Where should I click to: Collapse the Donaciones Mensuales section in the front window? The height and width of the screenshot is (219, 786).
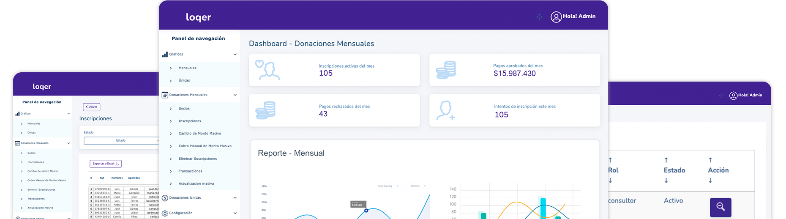click(235, 95)
